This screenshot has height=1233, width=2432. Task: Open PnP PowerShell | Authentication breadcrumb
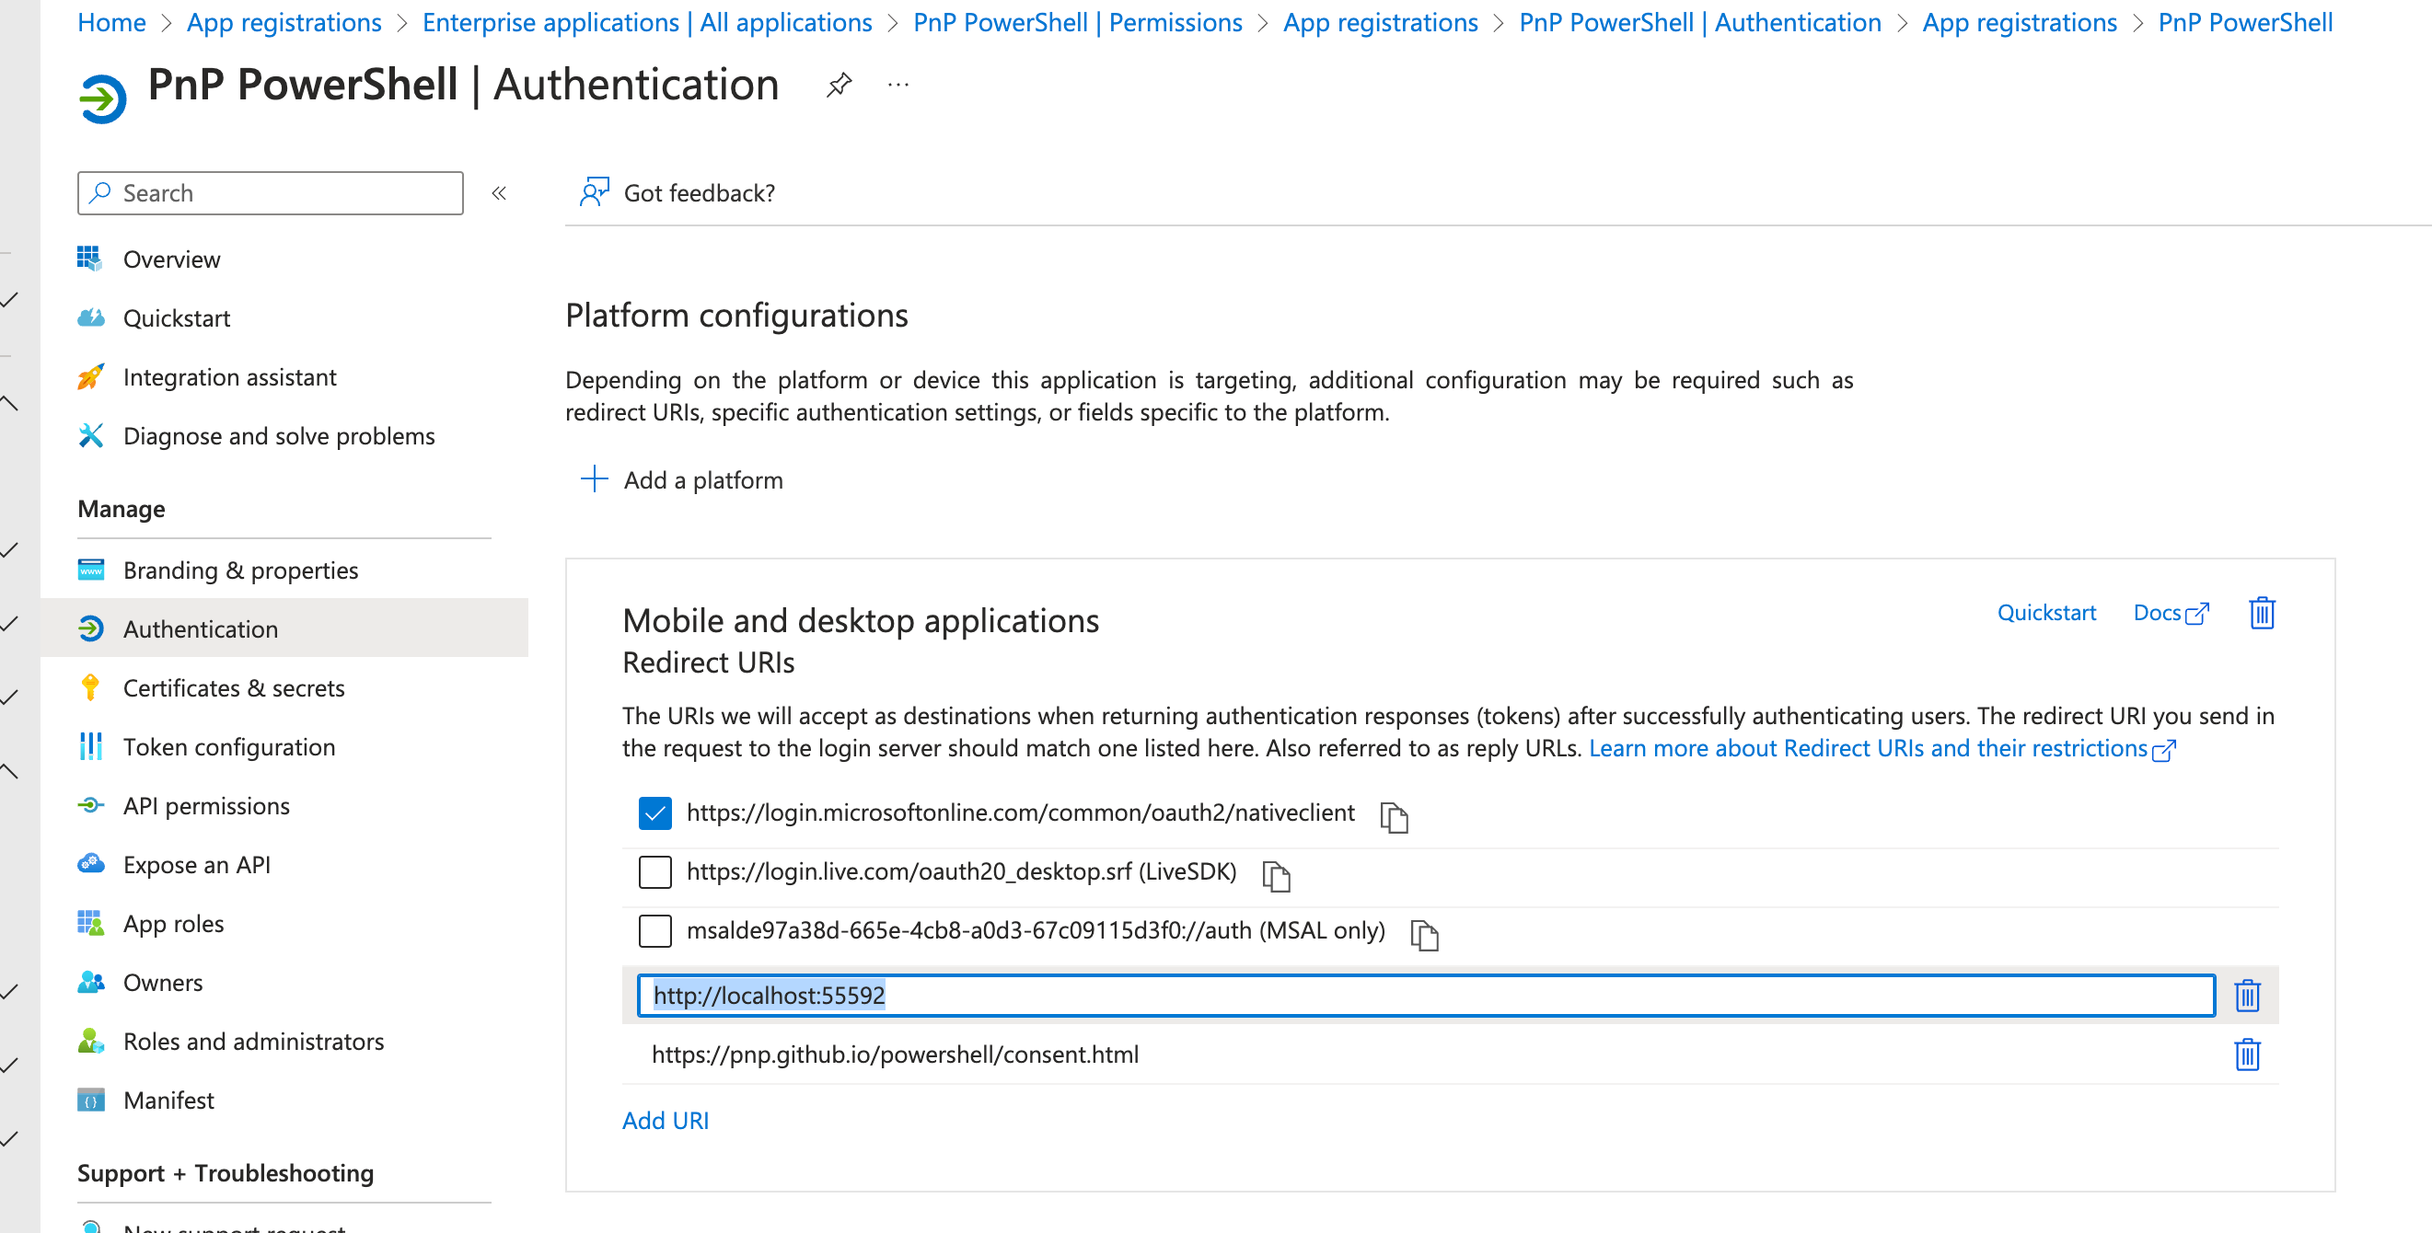[1699, 22]
